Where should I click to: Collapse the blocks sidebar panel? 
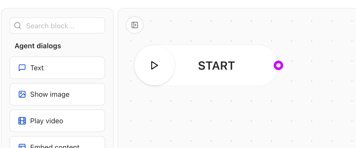click(135, 25)
